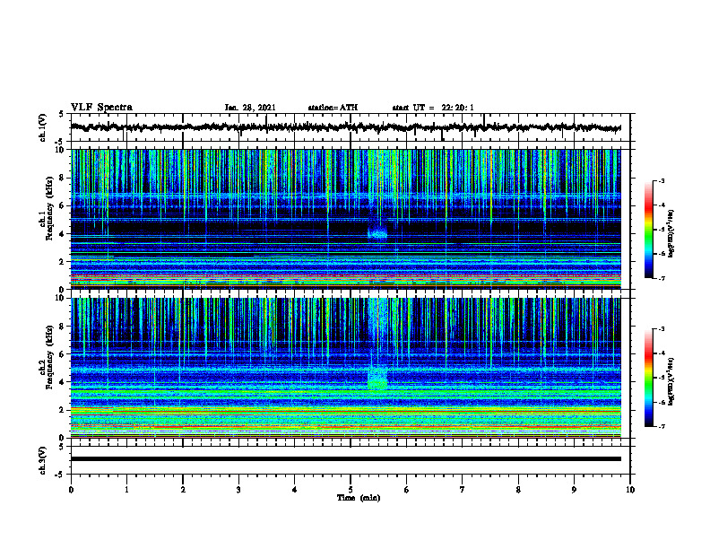Click the "-5" tick label on ch.3(V) axis
710x549 pixels.
(60, 475)
